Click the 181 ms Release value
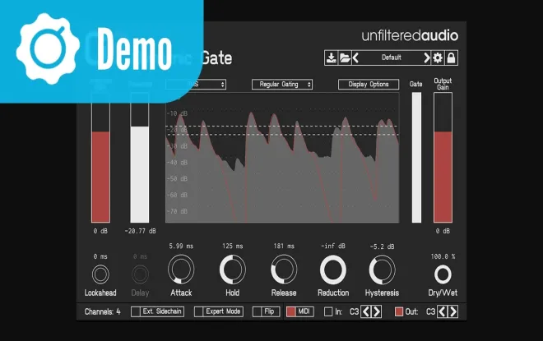This screenshot has width=543, height=341. click(284, 247)
